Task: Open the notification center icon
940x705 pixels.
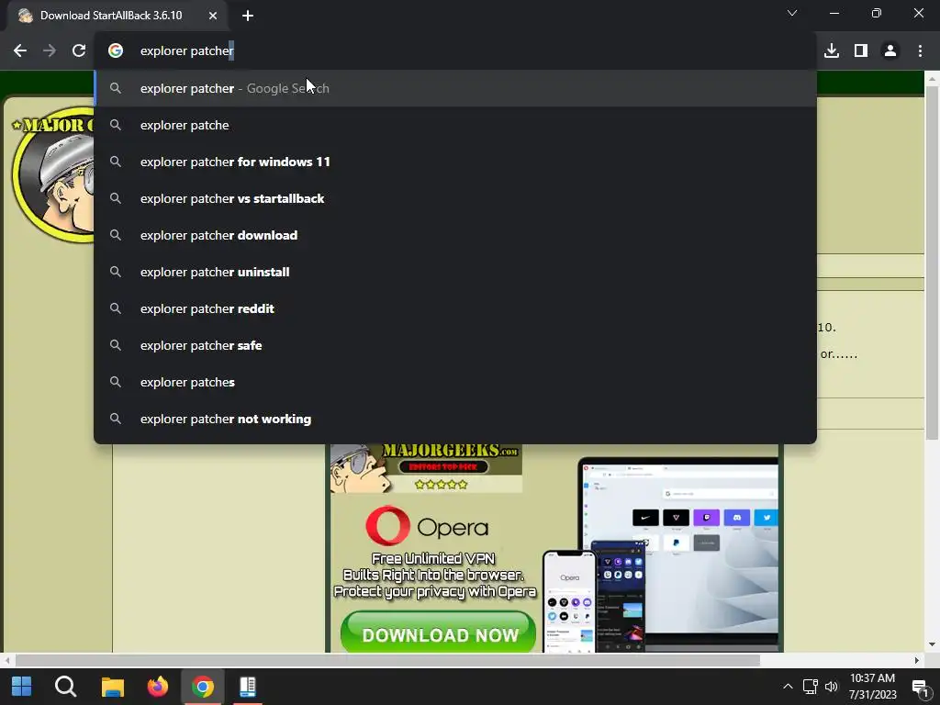Action: point(920,688)
